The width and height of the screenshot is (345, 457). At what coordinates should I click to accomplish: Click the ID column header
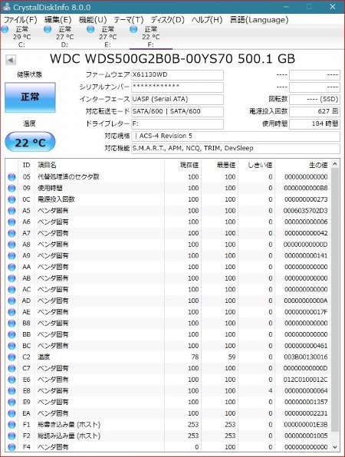click(27, 166)
